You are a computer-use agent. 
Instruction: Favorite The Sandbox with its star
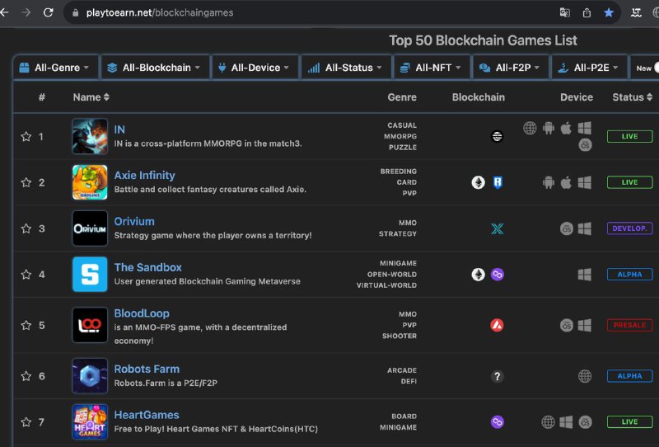(26, 275)
